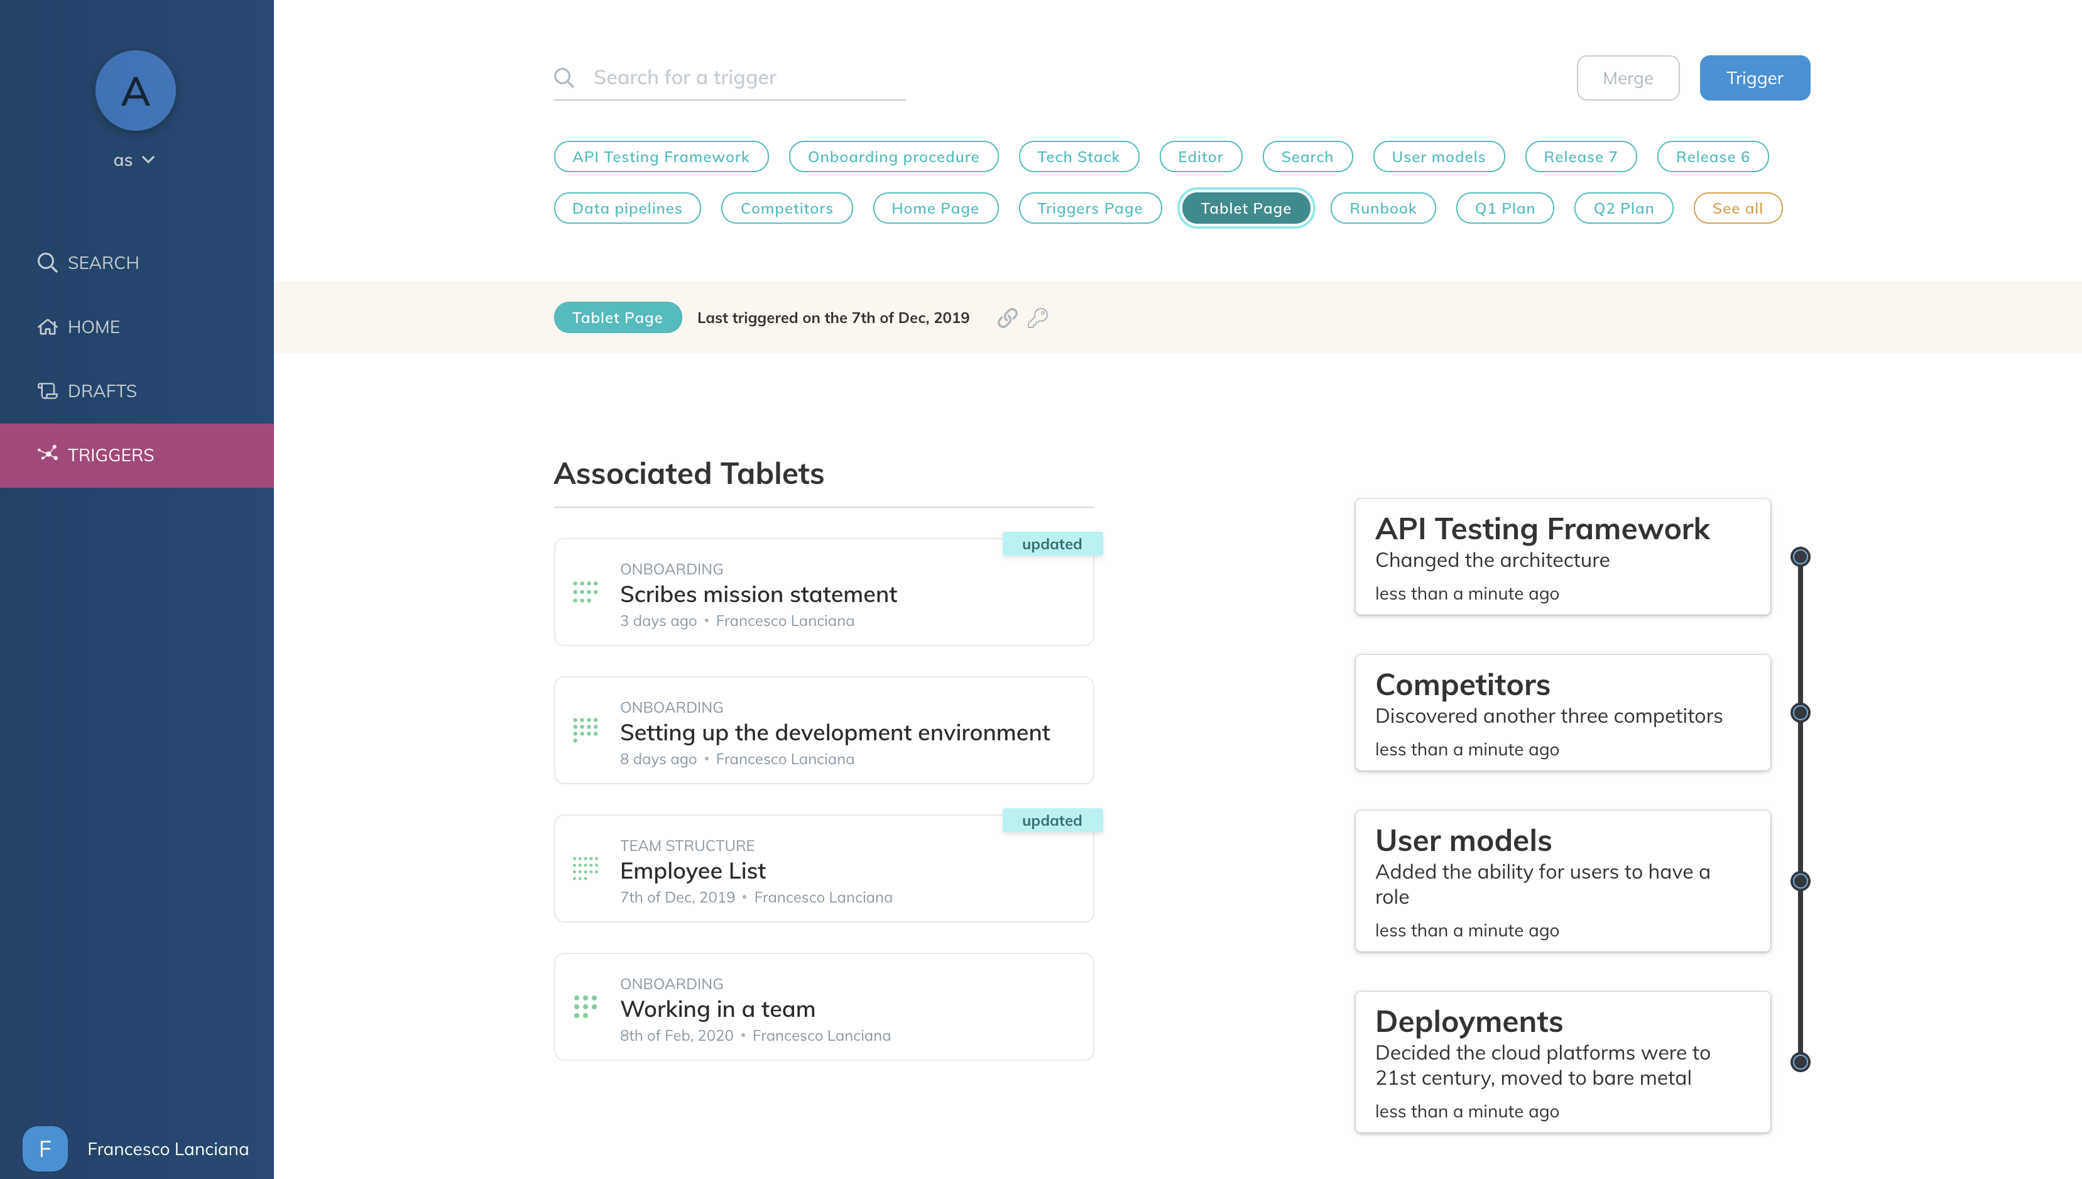Click timeline marker for Competitors

tap(1801, 713)
